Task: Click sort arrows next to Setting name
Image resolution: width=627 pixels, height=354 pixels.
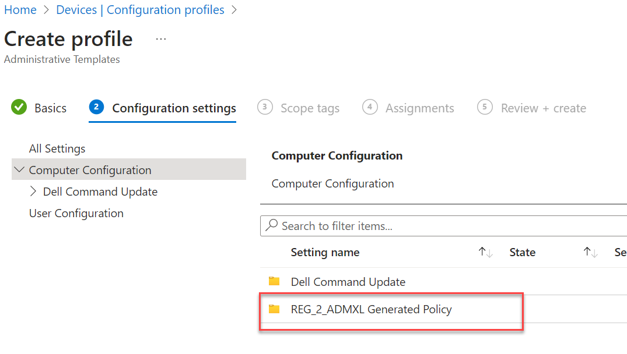Action: (485, 252)
